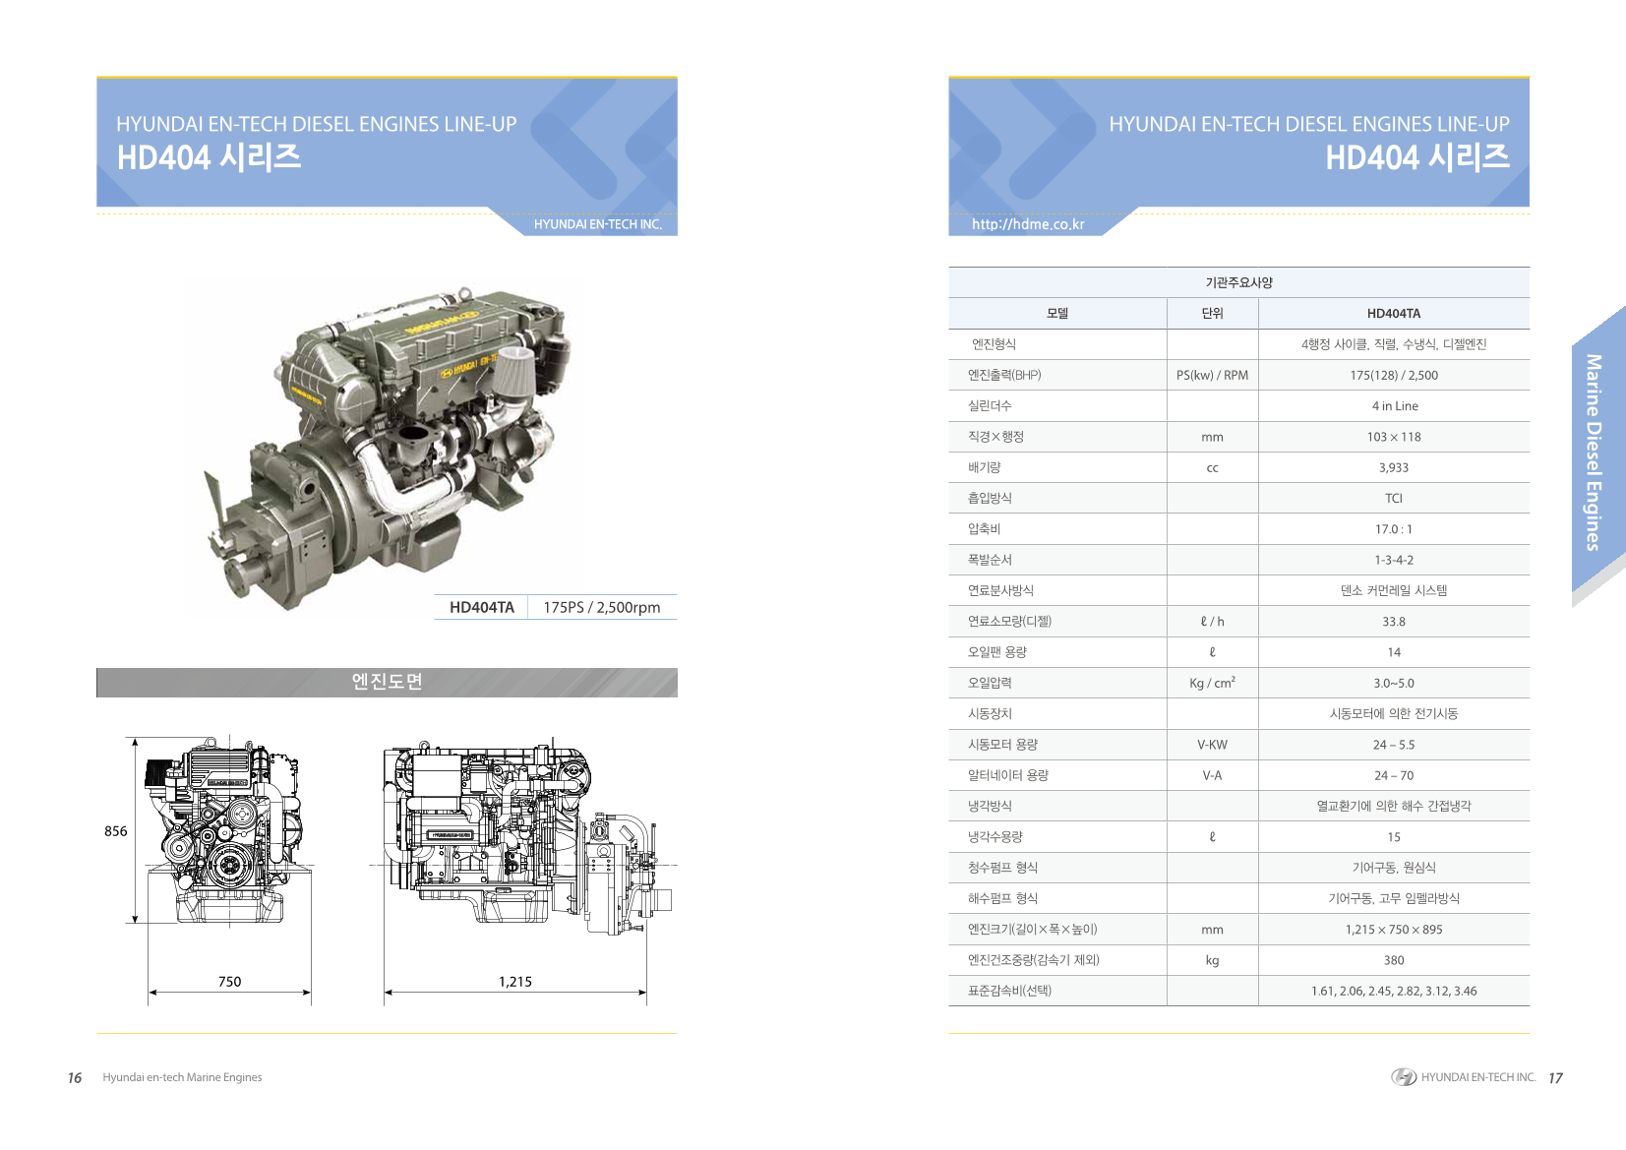The image size is (1626, 1150).
Task: Click the 175PS / 2,500rpm caption
Action: pos(601,607)
